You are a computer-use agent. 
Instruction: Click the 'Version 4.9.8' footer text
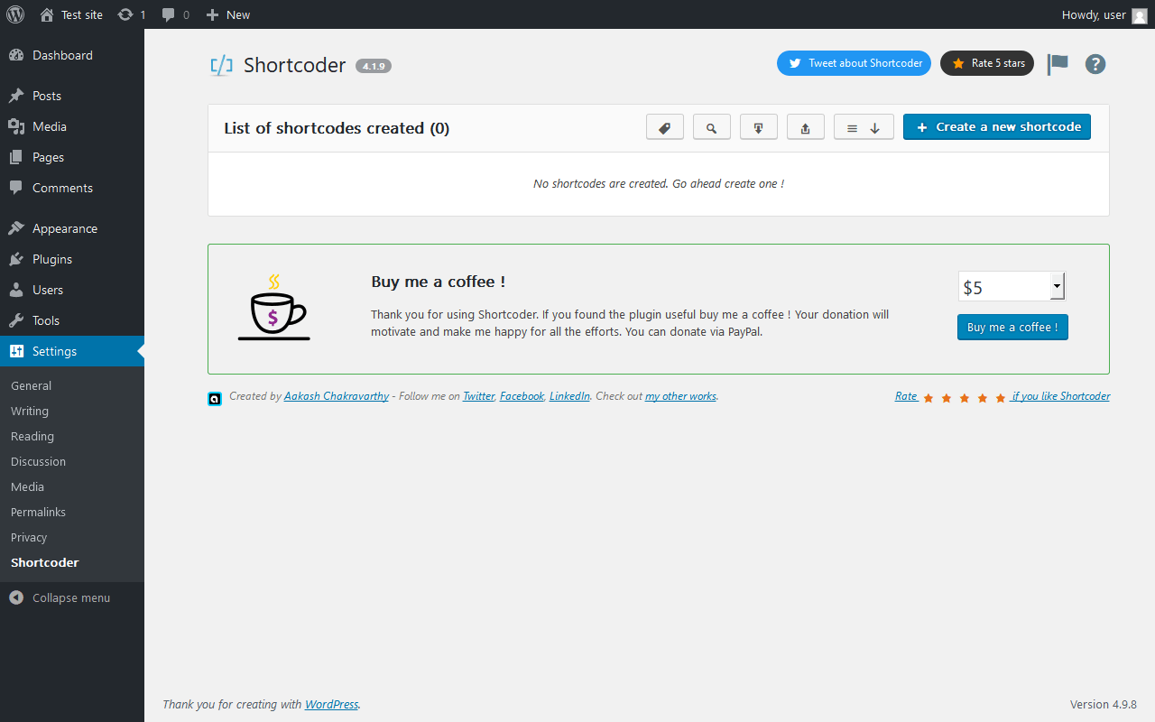(1104, 704)
